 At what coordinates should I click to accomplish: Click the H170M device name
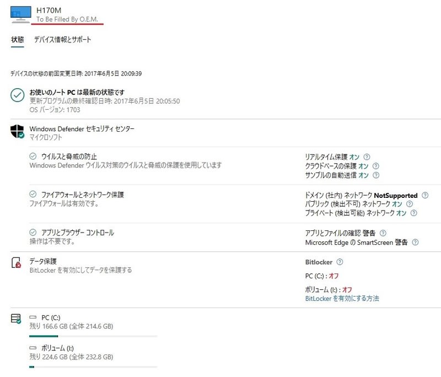(x=49, y=10)
